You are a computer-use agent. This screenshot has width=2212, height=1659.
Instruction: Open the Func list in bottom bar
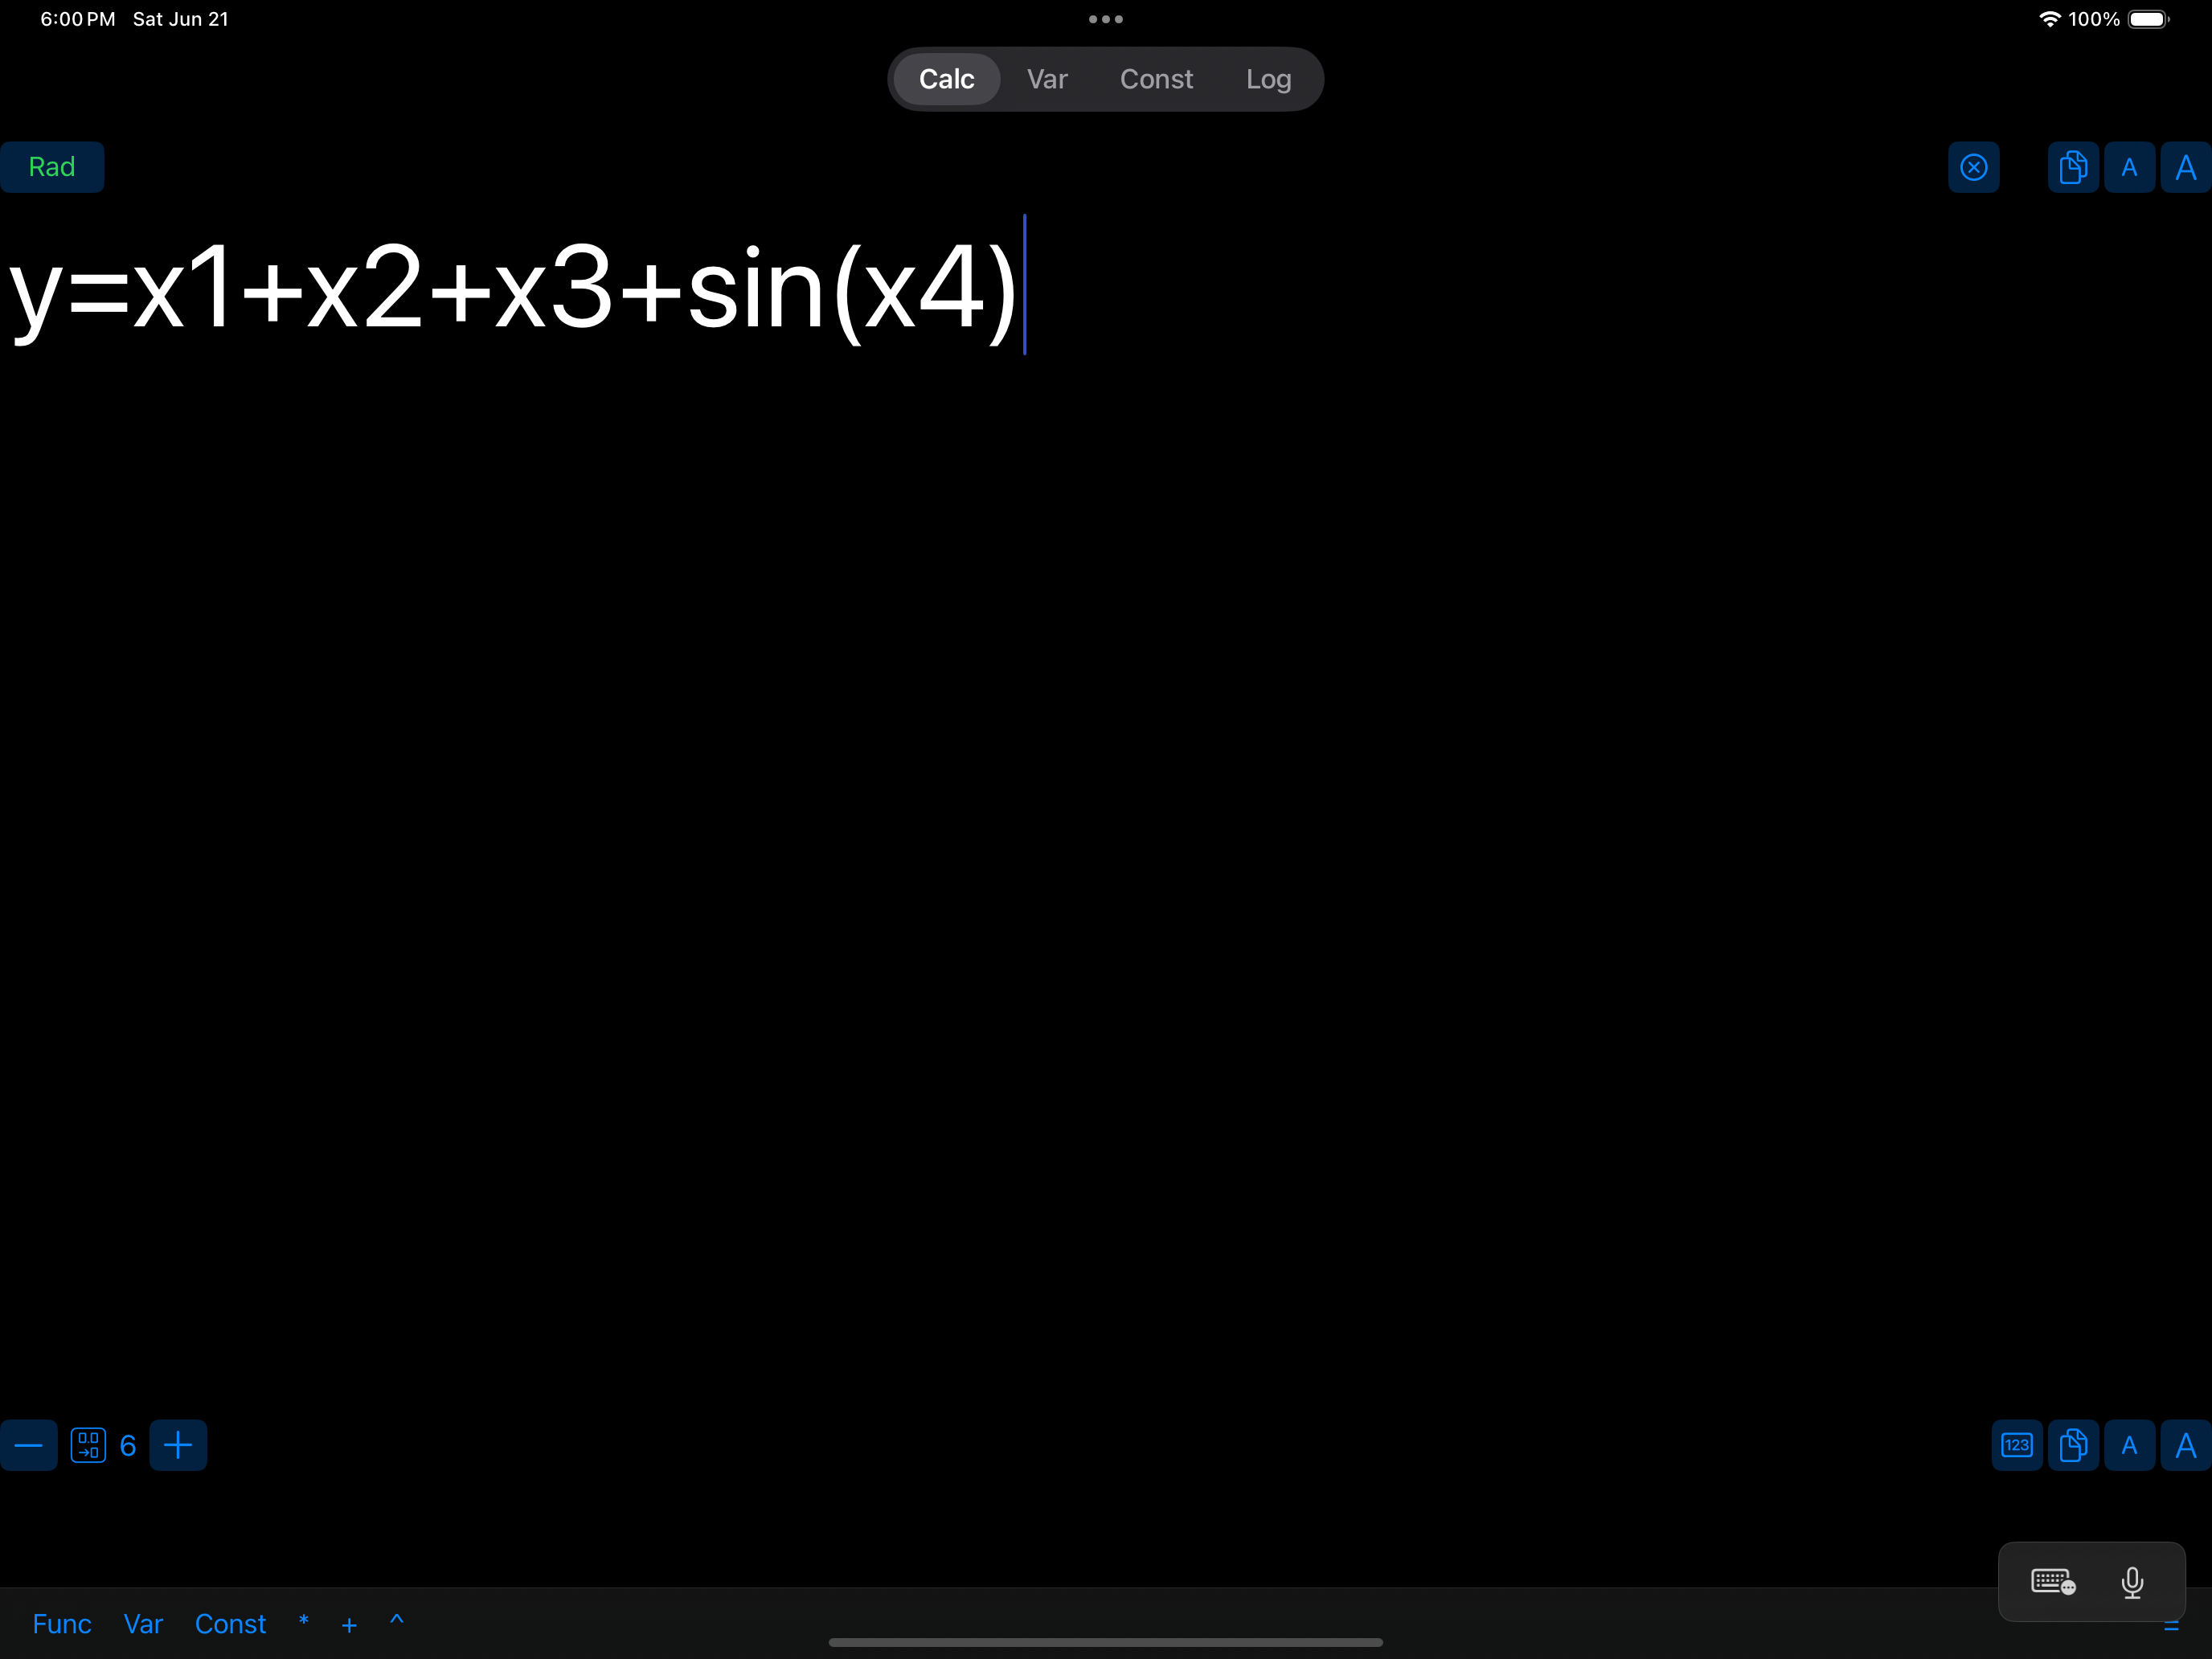pos(62,1624)
